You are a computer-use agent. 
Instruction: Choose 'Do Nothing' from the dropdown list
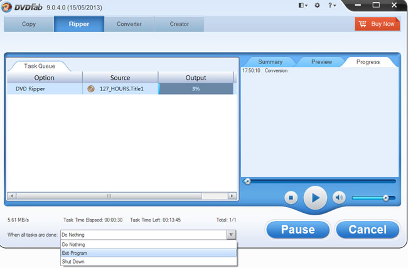149,245
